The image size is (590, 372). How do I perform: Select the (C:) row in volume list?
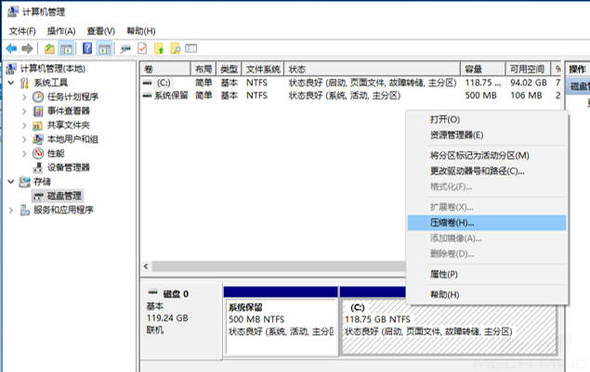pyautogui.click(x=351, y=83)
